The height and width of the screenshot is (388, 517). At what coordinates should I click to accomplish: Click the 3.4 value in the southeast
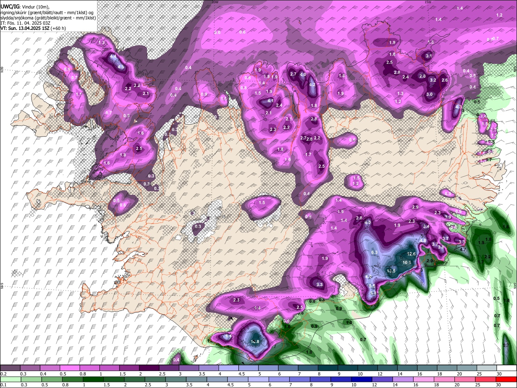[426, 226]
